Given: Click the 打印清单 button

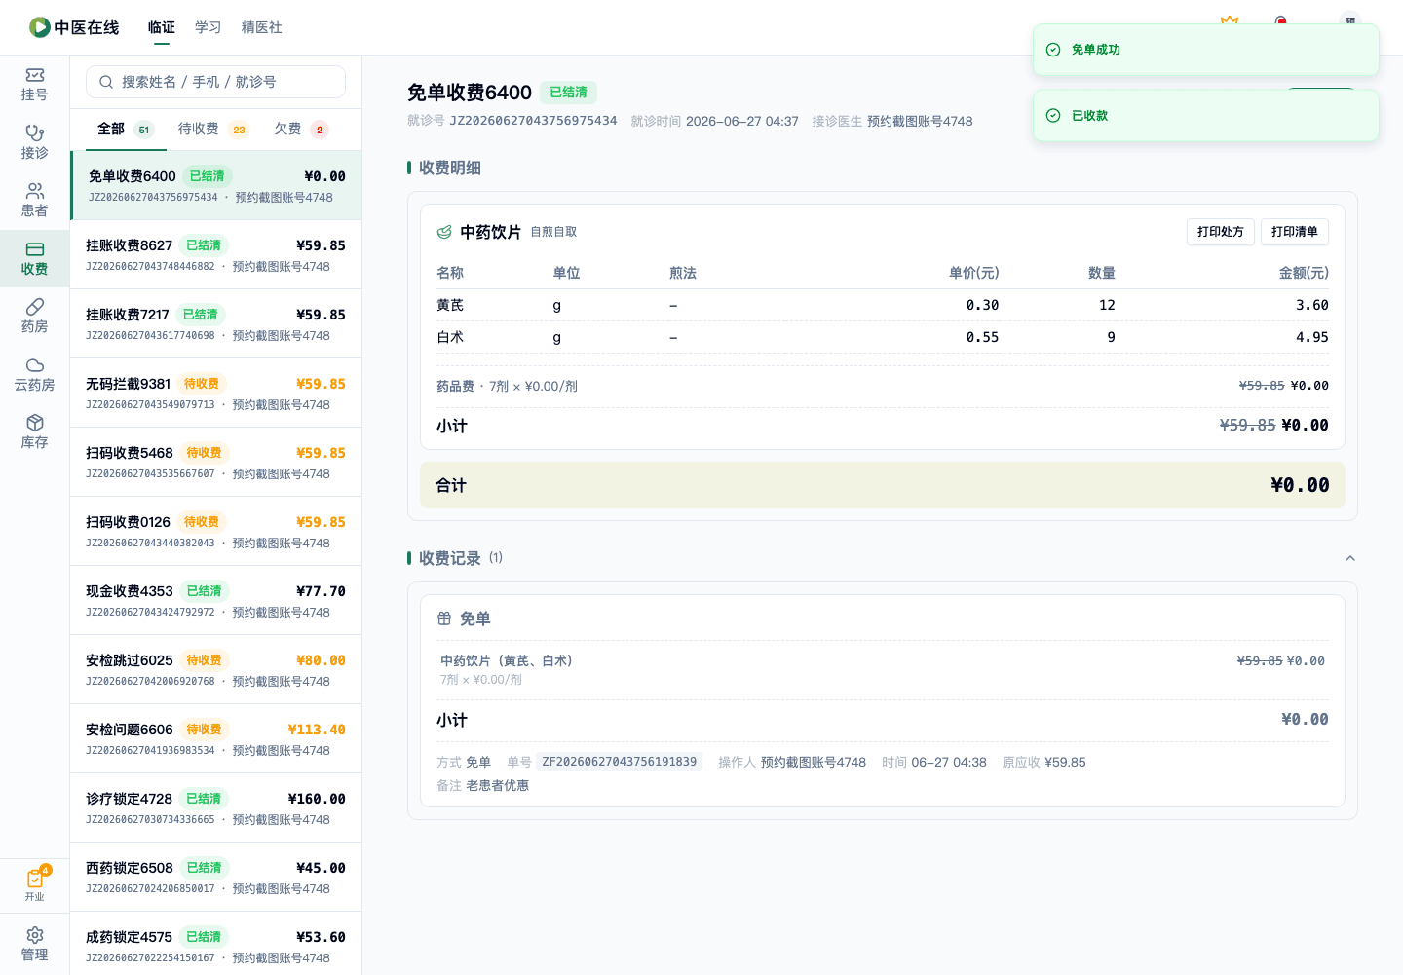Looking at the screenshot, I should point(1295,232).
